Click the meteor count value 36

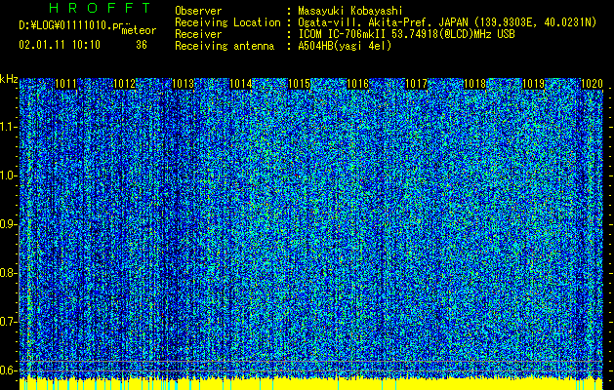coord(142,45)
